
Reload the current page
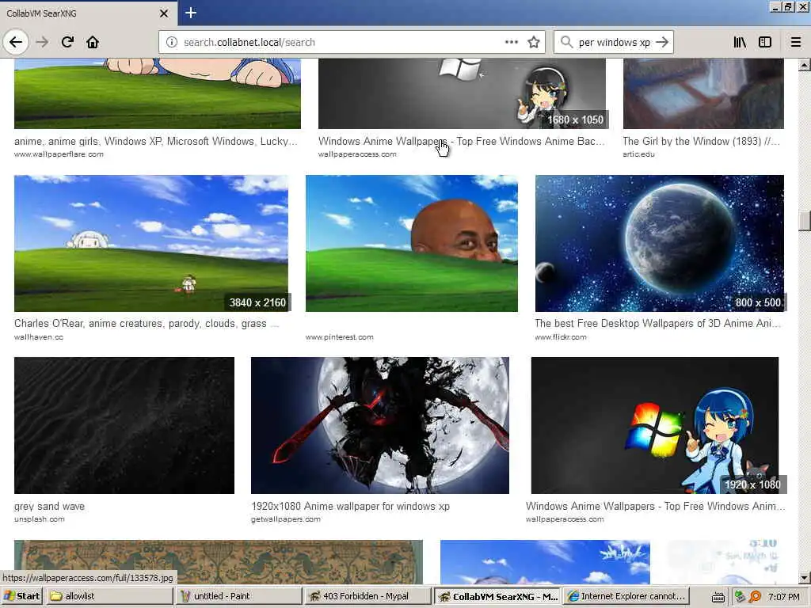coord(68,42)
